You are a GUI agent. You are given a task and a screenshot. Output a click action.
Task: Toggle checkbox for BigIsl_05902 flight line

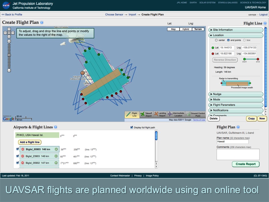tap(18, 163)
